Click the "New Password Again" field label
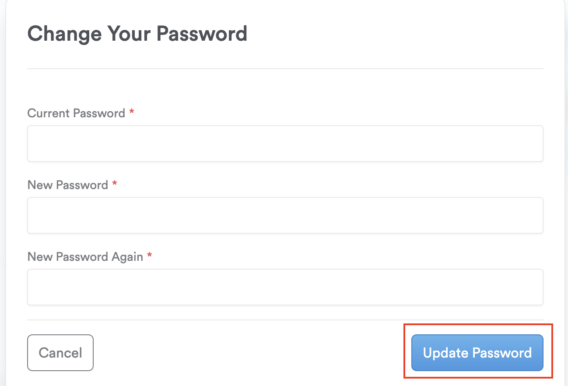Viewport: 568px width, 386px height. coord(85,256)
